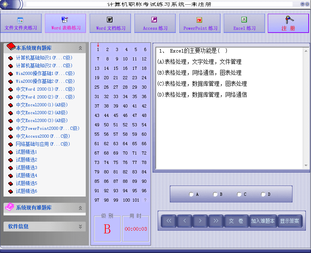Select answer option A radio button

point(191,194)
